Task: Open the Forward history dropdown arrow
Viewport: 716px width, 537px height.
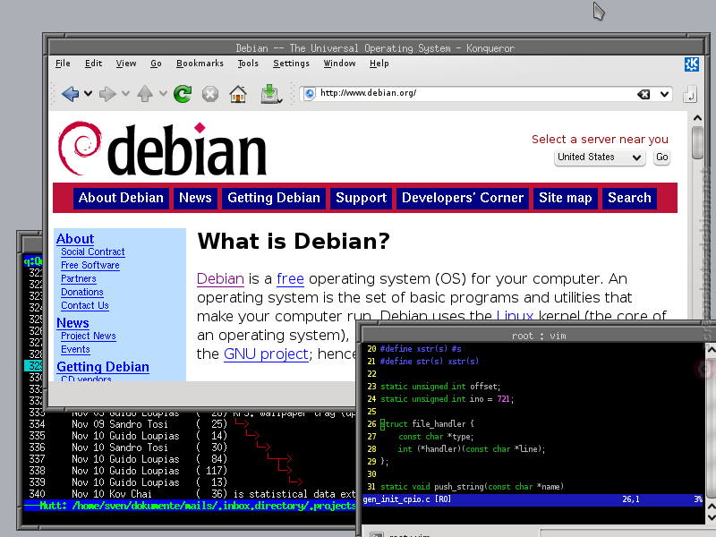Action: coord(125,94)
